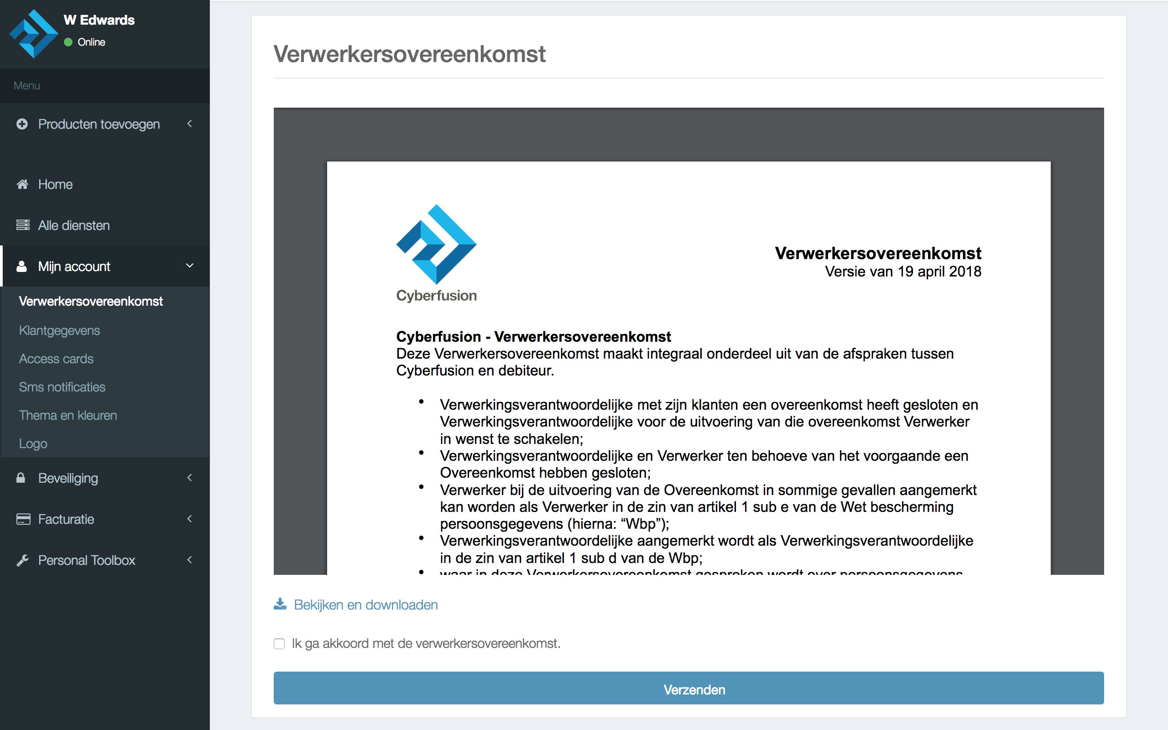Image resolution: width=1168 pixels, height=730 pixels.
Task: Click the Alle diensten menu icon
Action: [23, 225]
